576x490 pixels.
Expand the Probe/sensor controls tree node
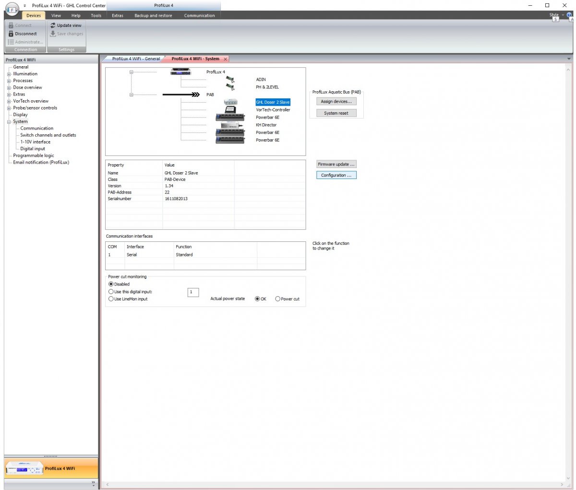pyautogui.click(x=9, y=108)
